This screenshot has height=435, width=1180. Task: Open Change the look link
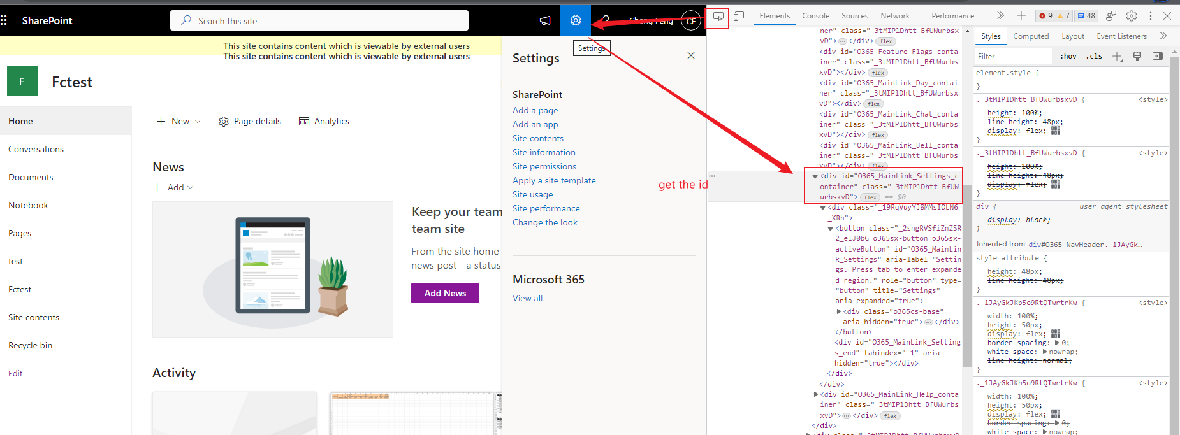pos(544,222)
